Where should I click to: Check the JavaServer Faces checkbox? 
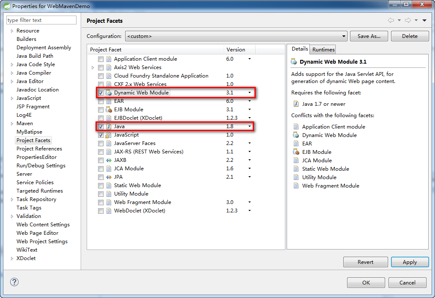click(101, 144)
